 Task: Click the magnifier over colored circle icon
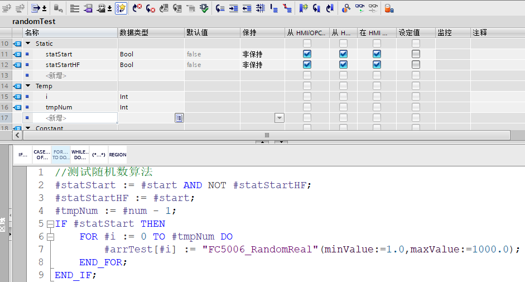pos(346,8)
